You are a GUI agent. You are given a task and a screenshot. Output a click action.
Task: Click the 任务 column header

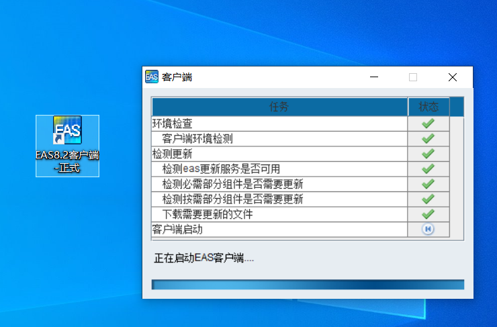click(279, 107)
